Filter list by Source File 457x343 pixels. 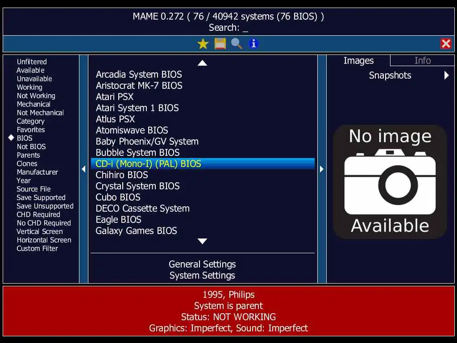[x=34, y=189]
